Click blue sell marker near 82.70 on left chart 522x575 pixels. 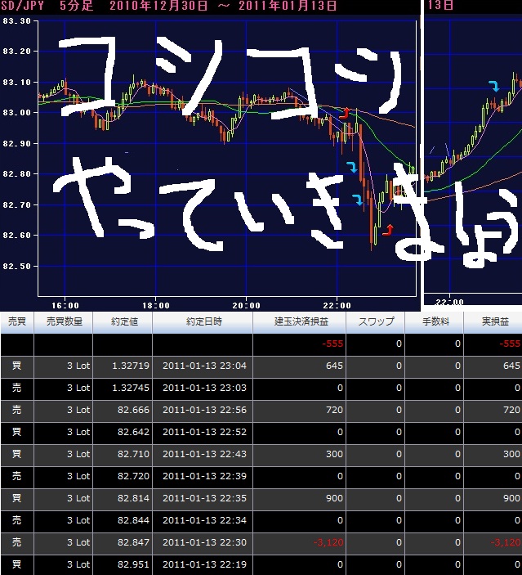pyautogui.click(x=358, y=200)
